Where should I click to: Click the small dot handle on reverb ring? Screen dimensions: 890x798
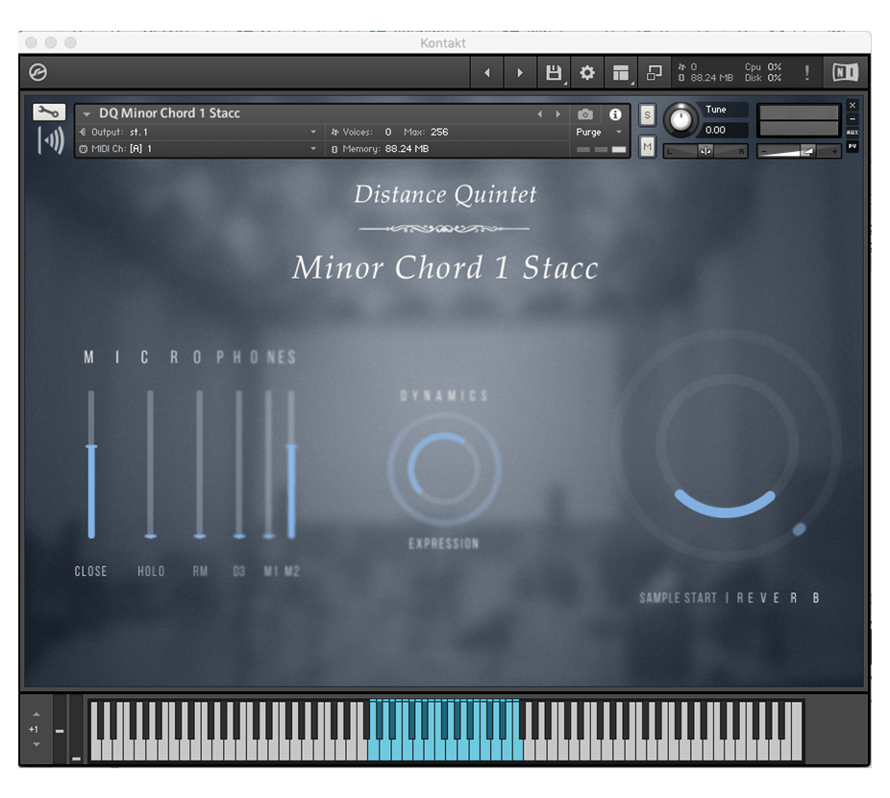pos(799,530)
